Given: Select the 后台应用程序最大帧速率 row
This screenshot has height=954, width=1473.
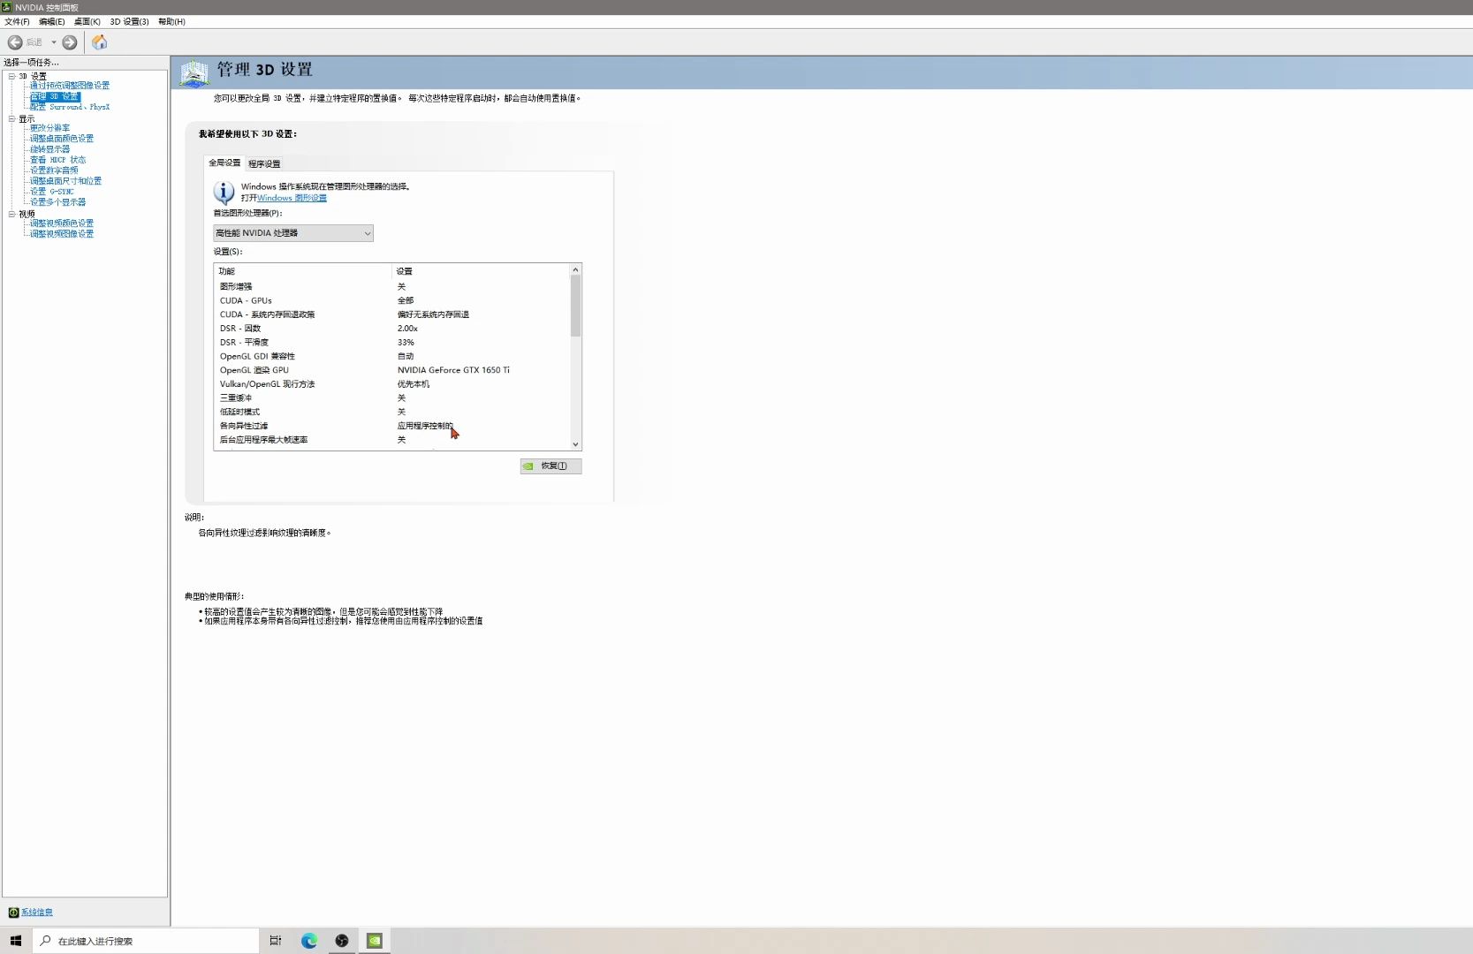Looking at the screenshot, I should [x=392, y=440].
